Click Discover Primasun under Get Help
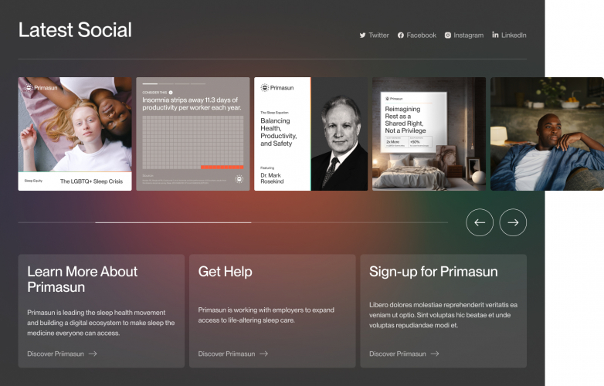The image size is (604, 386). point(226,354)
